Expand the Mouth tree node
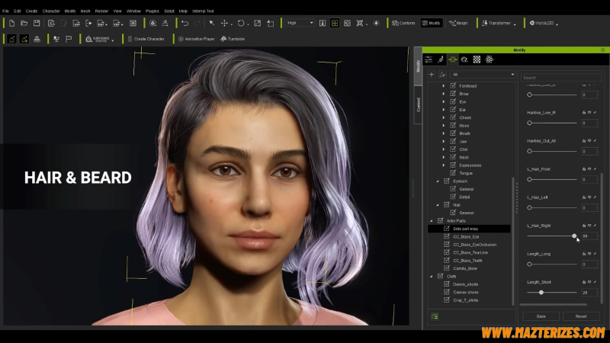610x343 pixels. pos(444,133)
